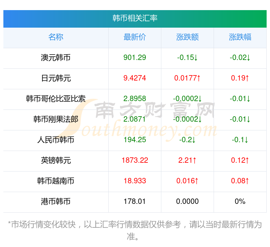Viewport: 270px width, 247px height.
Task: Click the price 1873.22
Action: (x=135, y=160)
